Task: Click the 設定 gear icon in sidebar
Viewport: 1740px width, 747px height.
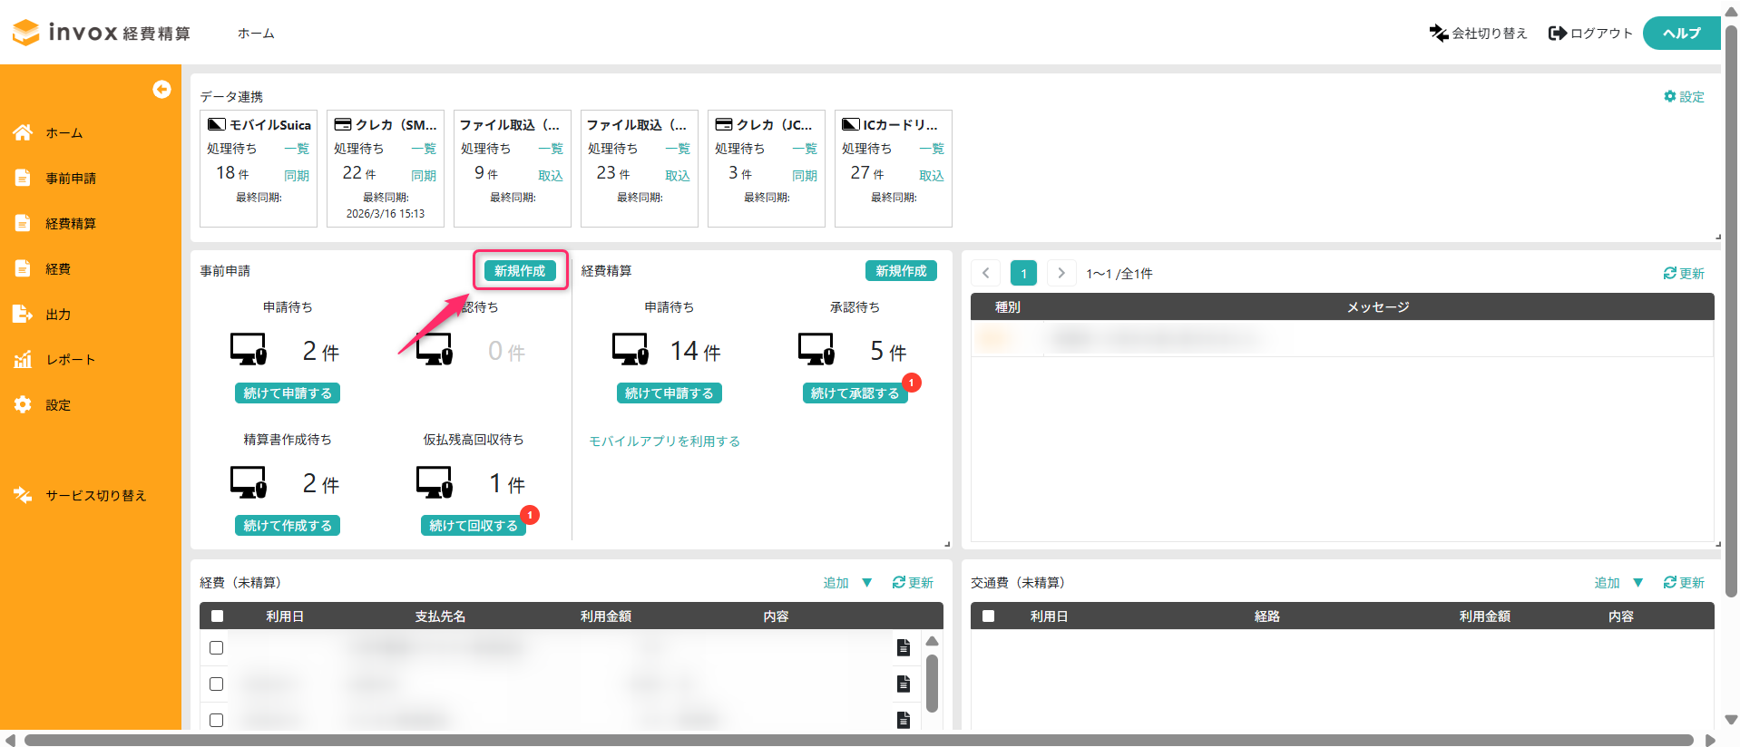Action: (23, 405)
